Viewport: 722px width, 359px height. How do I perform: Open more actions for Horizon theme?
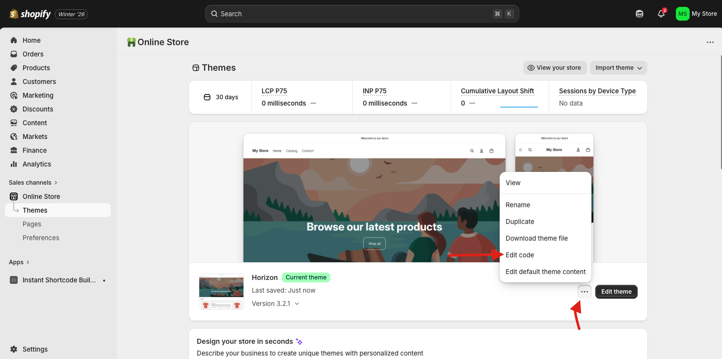(584, 291)
